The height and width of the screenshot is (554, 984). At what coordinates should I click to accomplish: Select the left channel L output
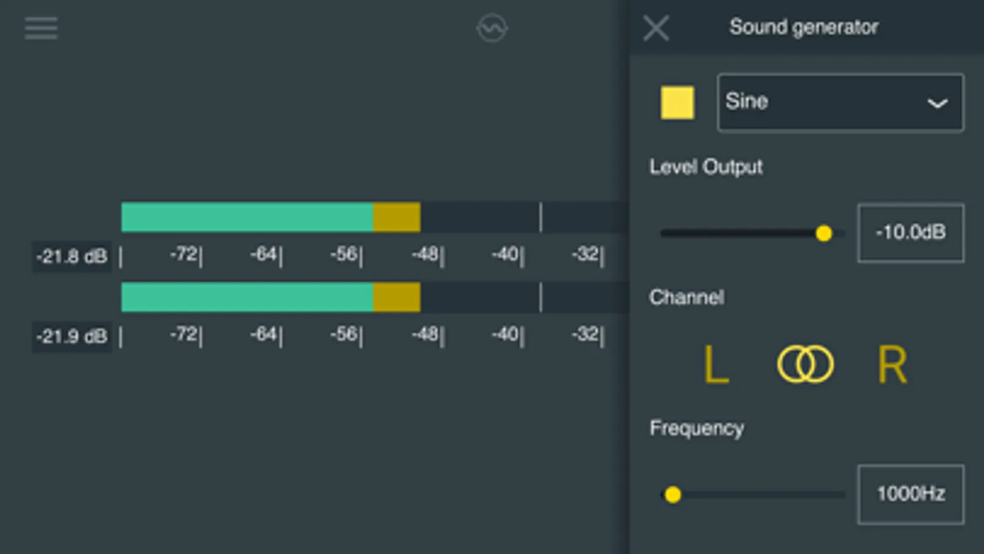[x=716, y=365]
